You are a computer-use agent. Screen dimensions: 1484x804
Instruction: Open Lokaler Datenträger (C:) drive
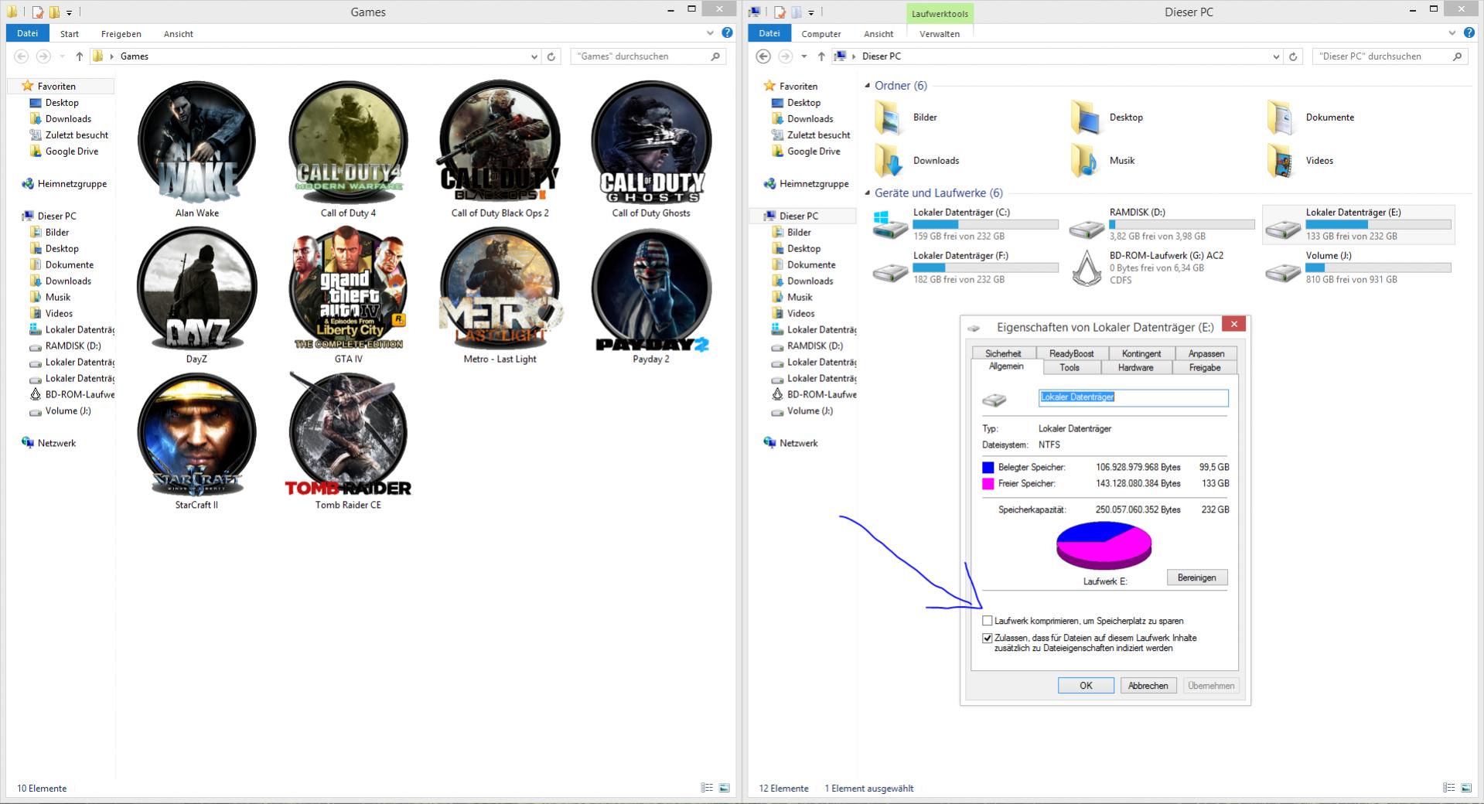coord(965,224)
